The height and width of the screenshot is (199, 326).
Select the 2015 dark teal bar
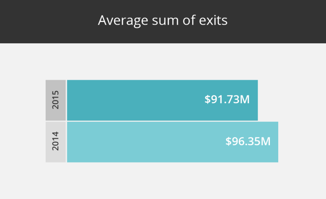coord(163,100)
